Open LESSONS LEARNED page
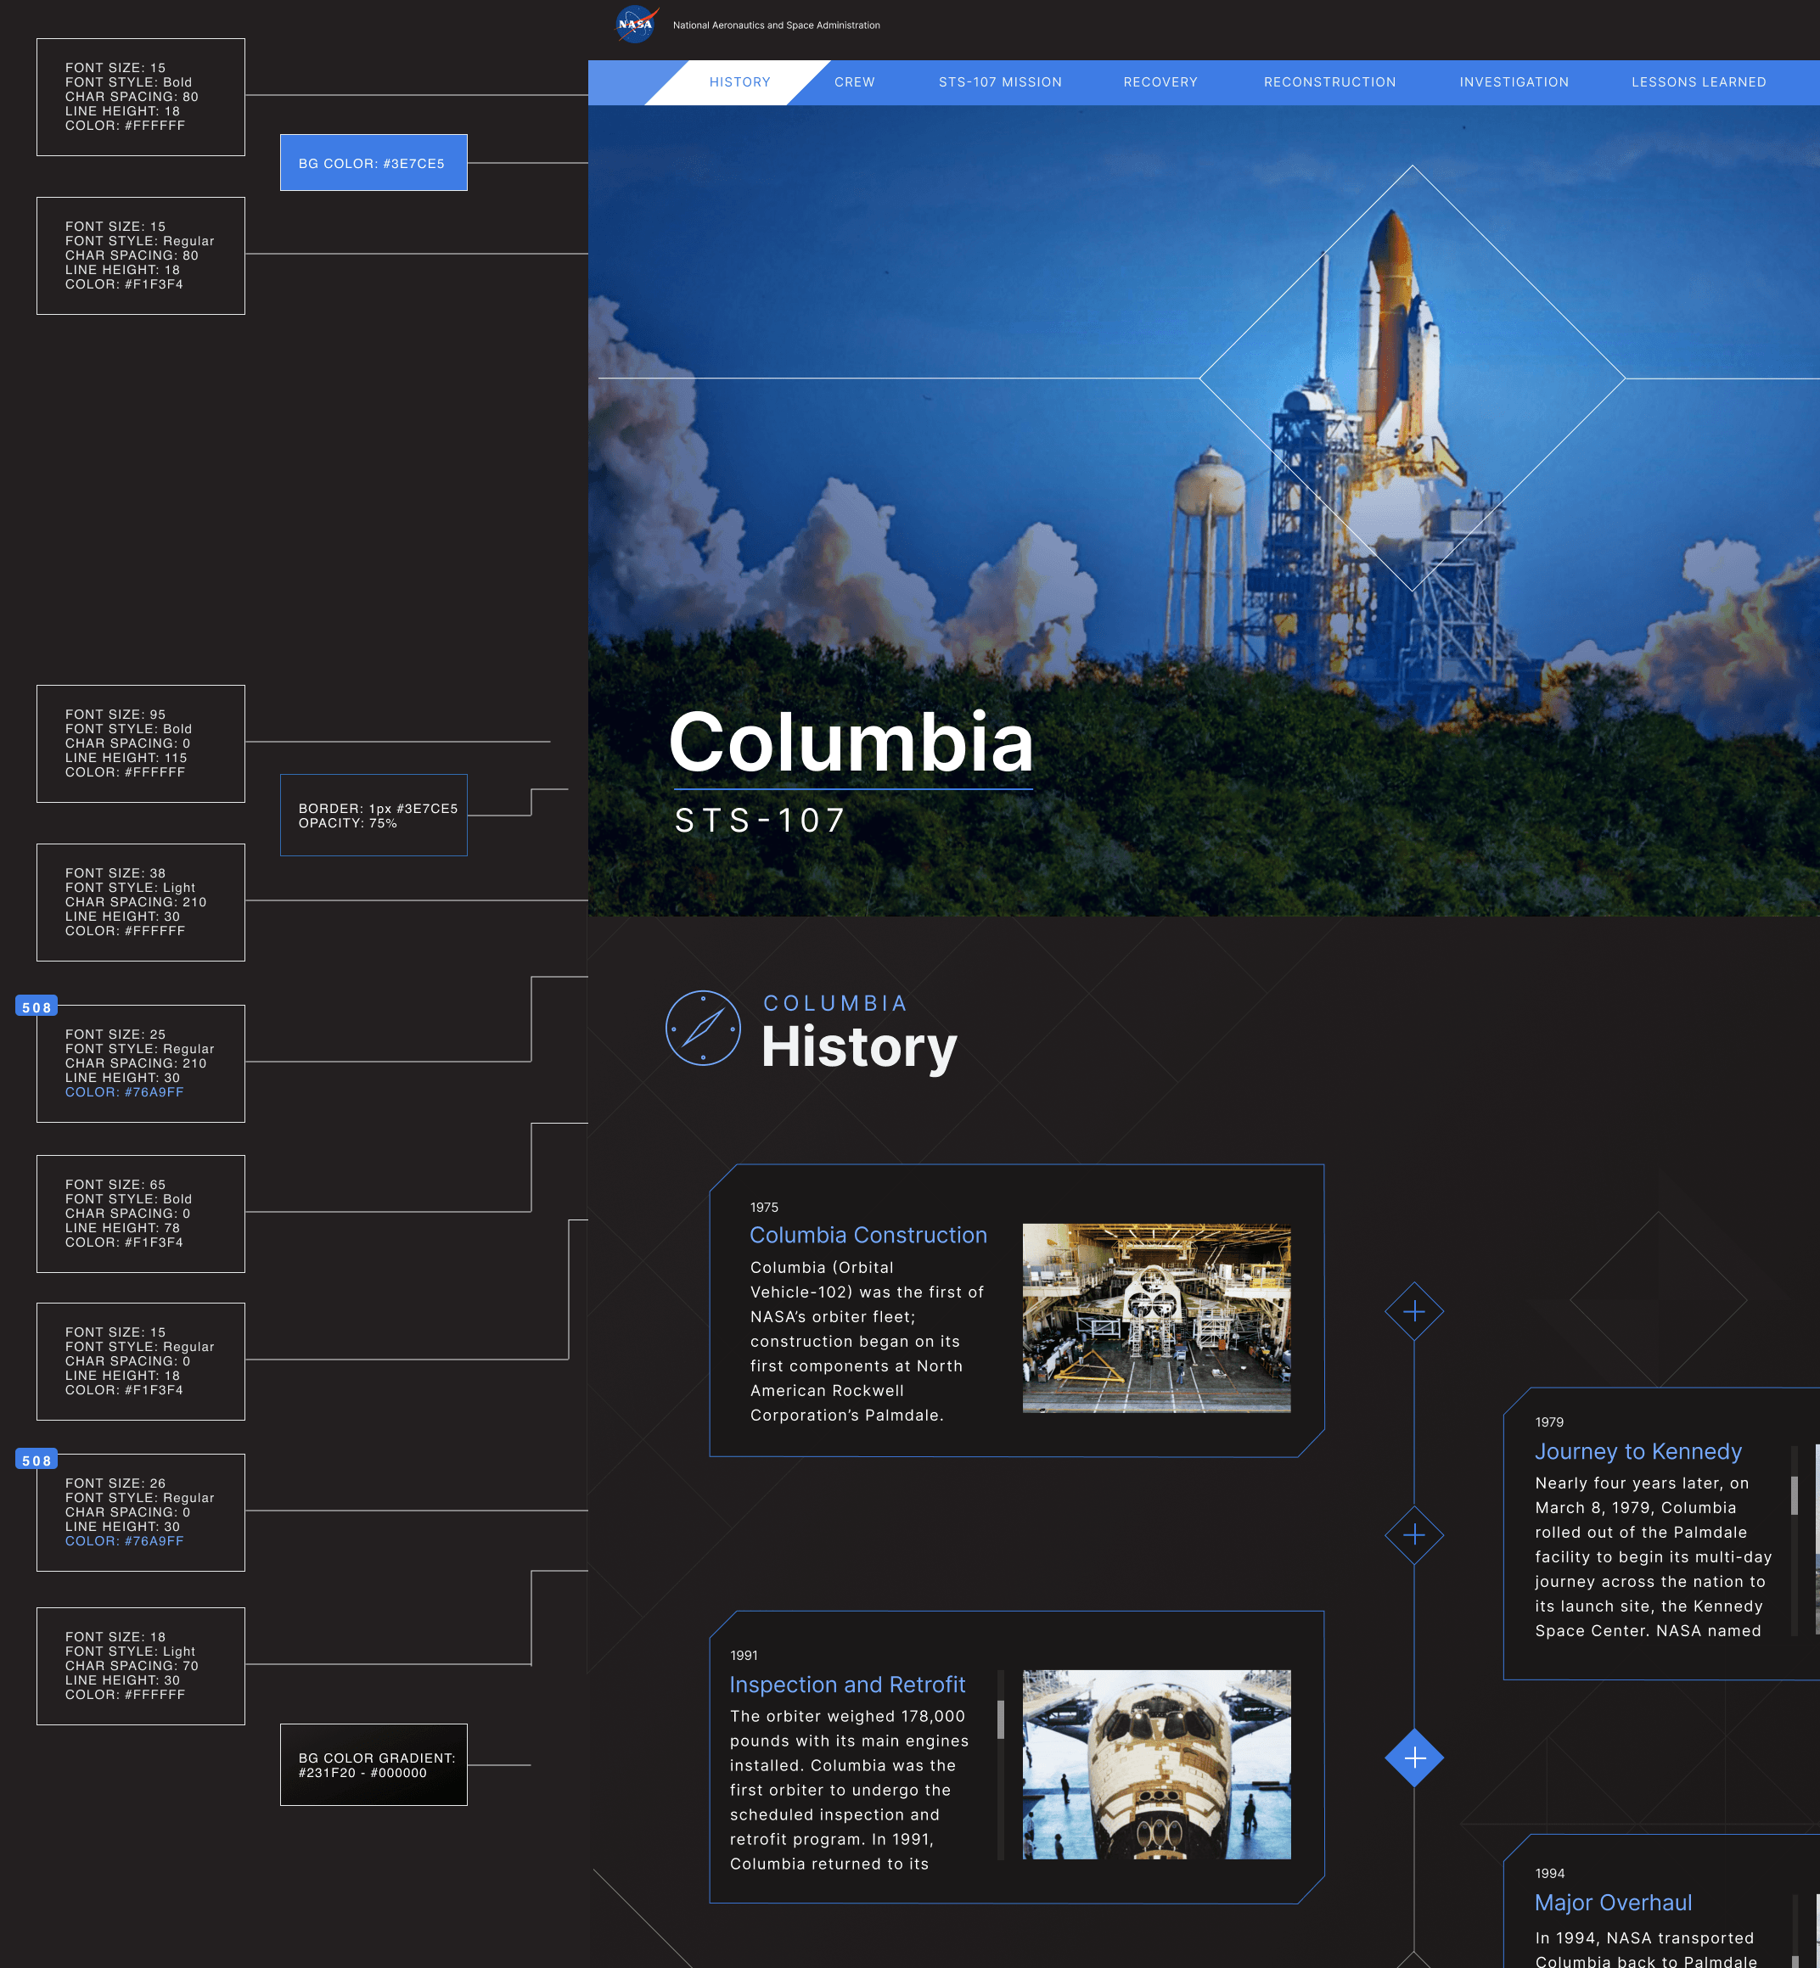This screenshot has height=1968, width=1820. 1698,82
